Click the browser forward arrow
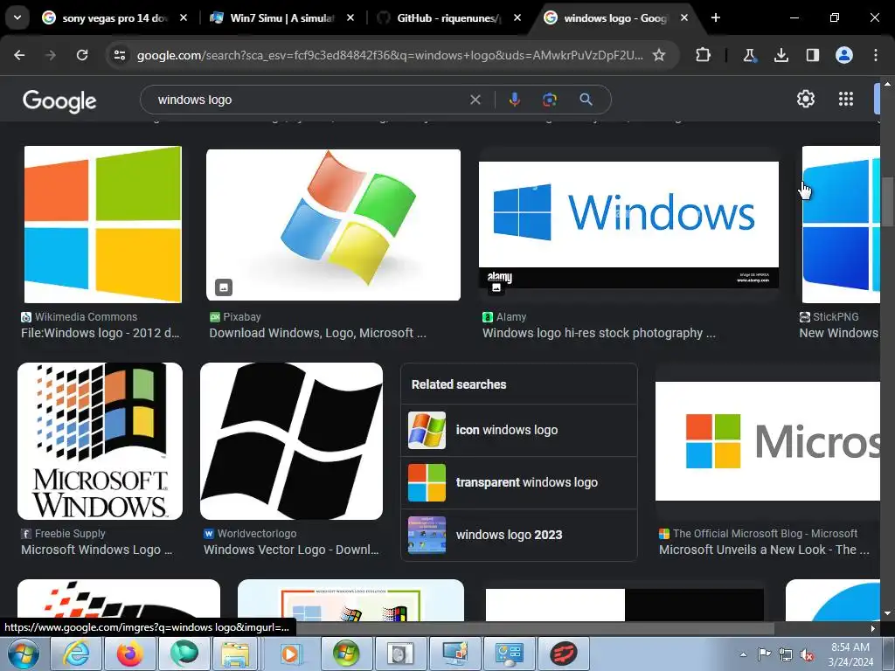The height and width of the screenshot is (671, 895). [51, 55]
